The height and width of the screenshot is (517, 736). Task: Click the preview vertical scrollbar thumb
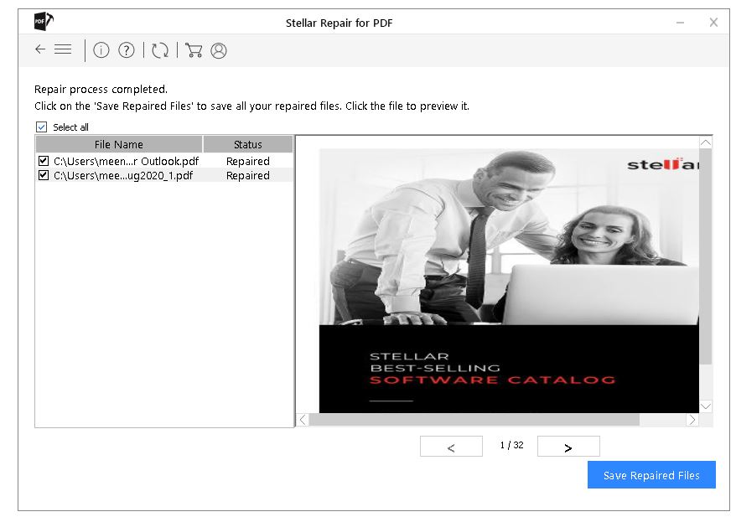(x=706, y=256)
